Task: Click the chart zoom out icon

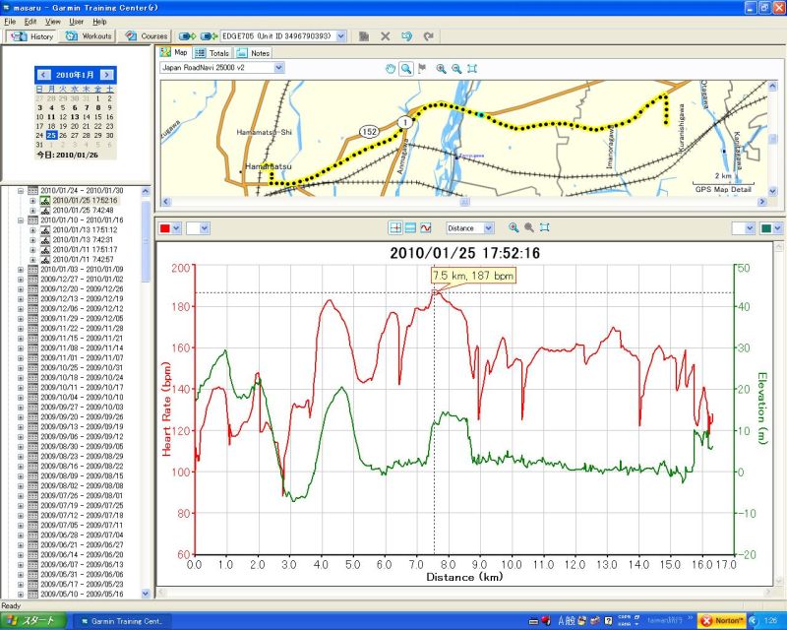Action: pos(529,227)
